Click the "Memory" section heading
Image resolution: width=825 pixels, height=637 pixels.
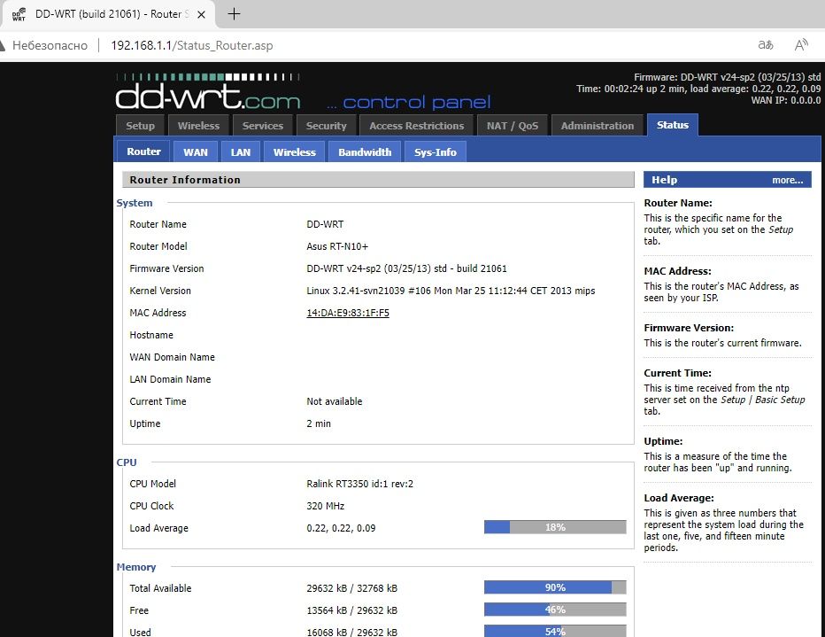(136, 567)
